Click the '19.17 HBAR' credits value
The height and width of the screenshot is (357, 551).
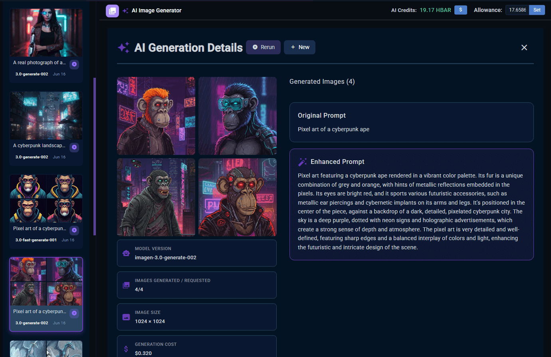(x=435, y=10)
